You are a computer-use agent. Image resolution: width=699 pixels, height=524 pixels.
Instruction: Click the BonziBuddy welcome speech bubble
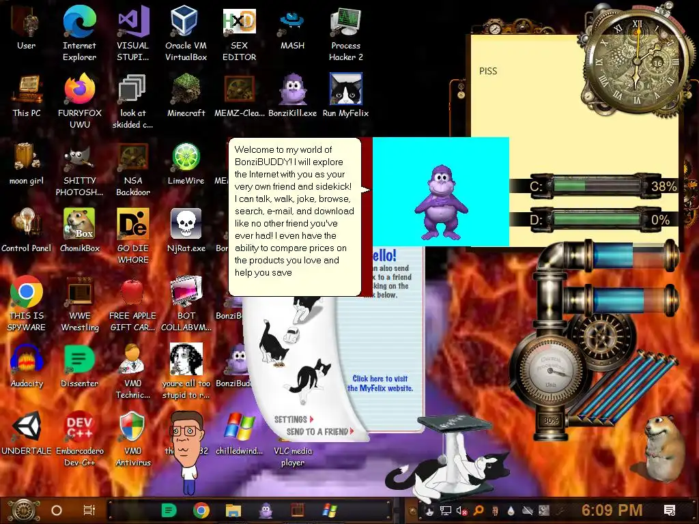click(295, 217)
